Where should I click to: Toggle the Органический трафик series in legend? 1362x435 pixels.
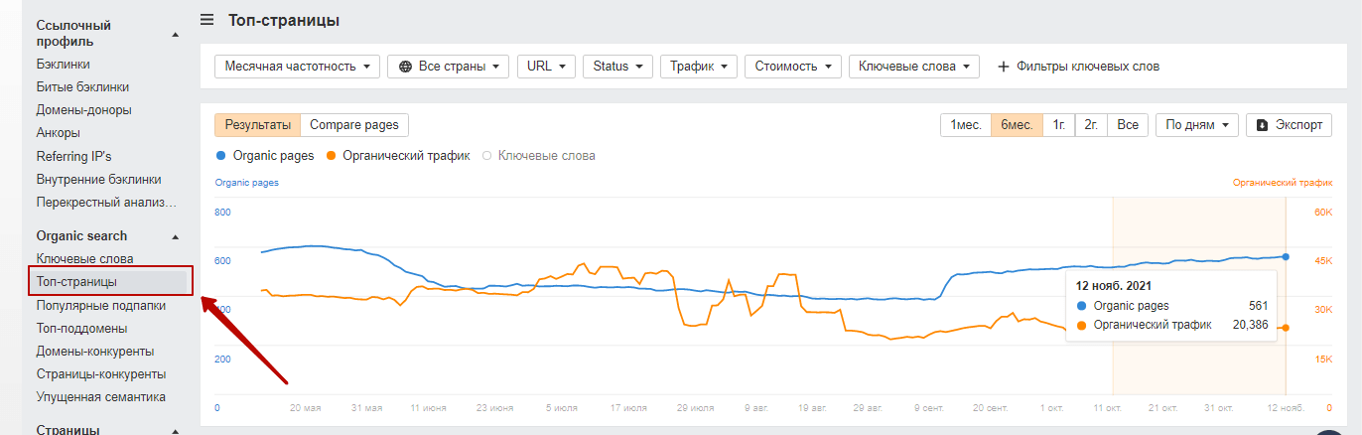396,156
